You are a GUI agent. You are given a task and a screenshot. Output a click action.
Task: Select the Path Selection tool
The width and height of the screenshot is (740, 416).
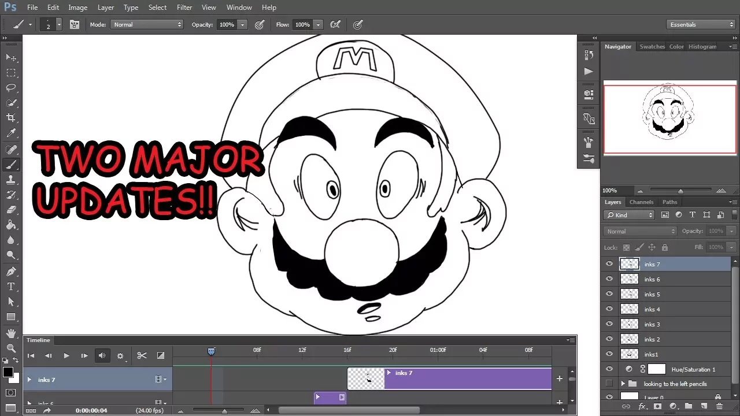[11, 302]
